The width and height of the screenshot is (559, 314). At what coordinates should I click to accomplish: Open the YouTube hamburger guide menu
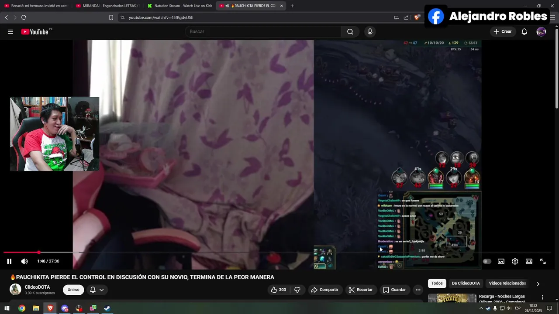coord(10,32)
